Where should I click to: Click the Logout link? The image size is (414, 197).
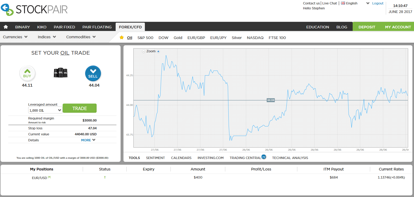point(378,3)
